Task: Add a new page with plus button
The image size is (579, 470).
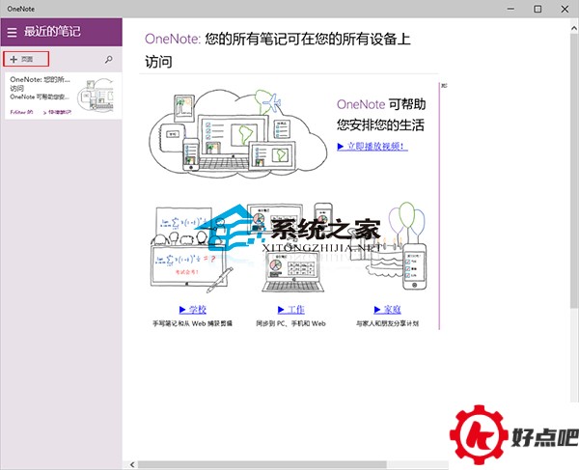Action: pos(26,59)
